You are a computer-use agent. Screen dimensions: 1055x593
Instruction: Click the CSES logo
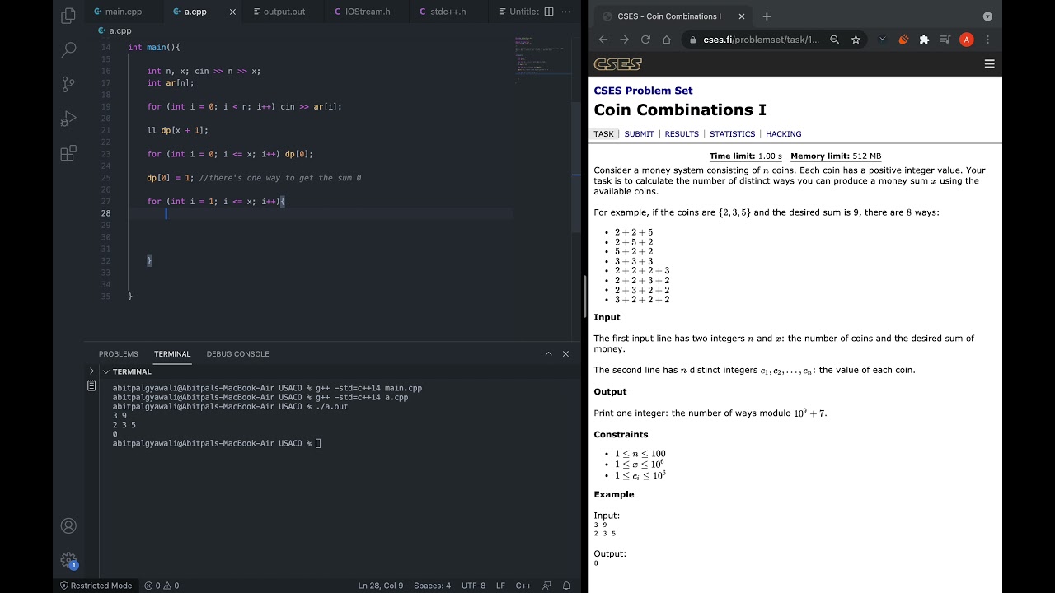[x=617, y=64]
